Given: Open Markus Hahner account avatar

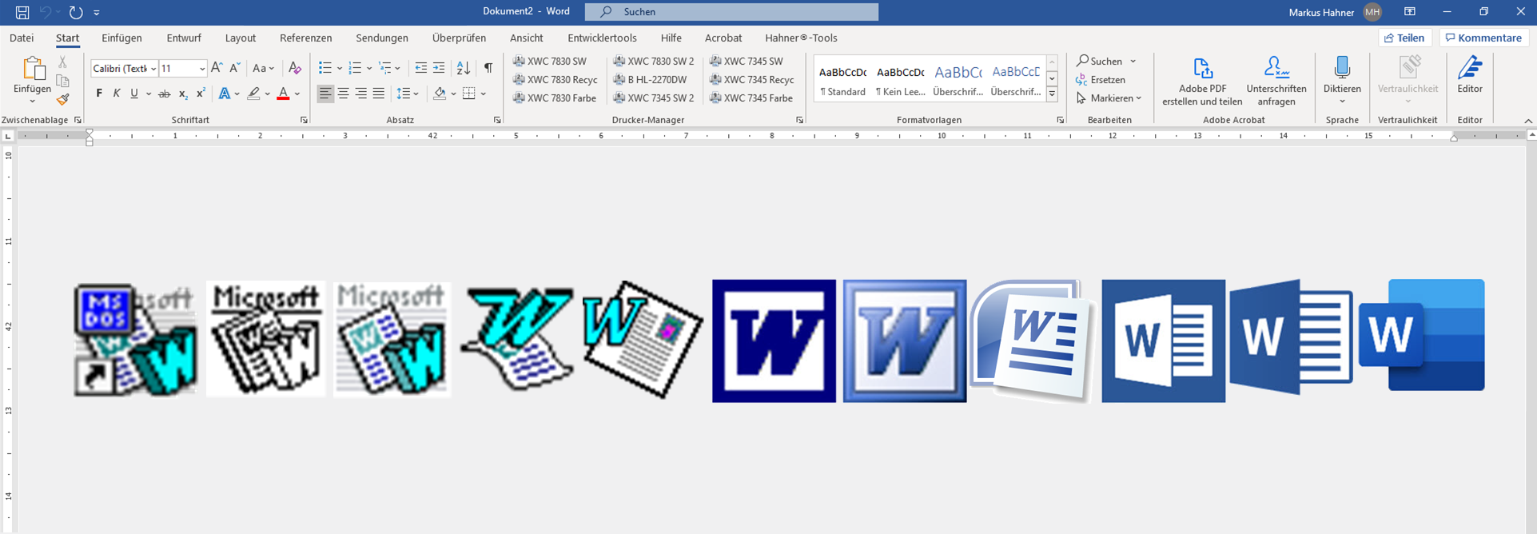Looking at the screenshot, I should coord(1372,12).
